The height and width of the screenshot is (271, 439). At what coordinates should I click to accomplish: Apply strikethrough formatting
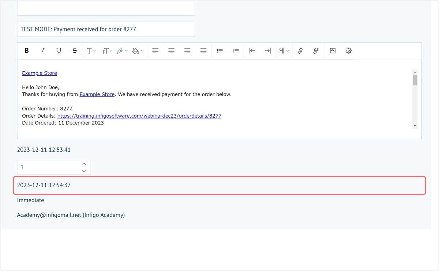pos(75,51)
